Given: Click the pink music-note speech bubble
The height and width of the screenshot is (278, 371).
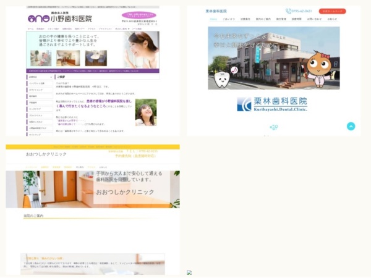Looking at the screenshot, I should tap(234, 70).
